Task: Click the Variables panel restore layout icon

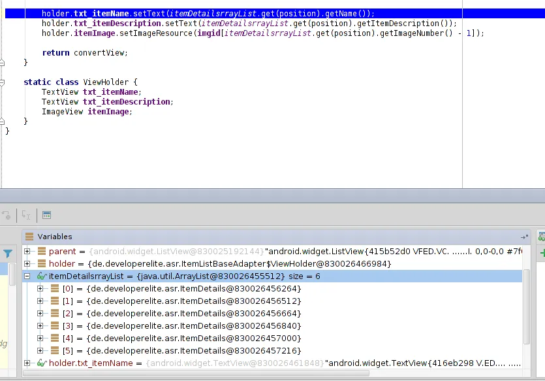Action: coord(524,237)
